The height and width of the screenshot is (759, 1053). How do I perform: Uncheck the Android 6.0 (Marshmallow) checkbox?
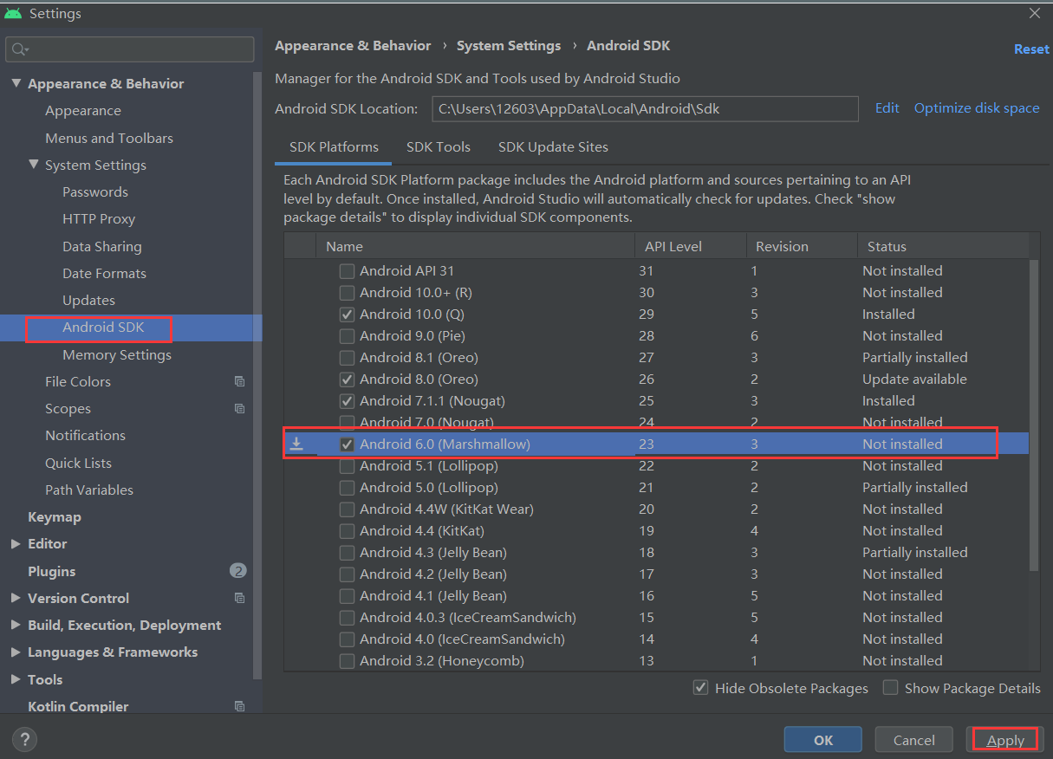[347, 444]
